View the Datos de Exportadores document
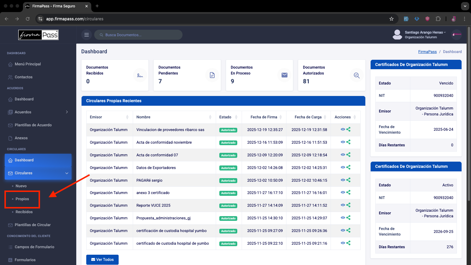Viewport: 471px width, 265px height. [x=343, y=167]
